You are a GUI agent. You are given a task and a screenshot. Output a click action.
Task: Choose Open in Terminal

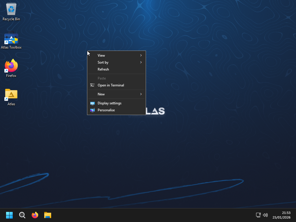[x=116, y=85]
